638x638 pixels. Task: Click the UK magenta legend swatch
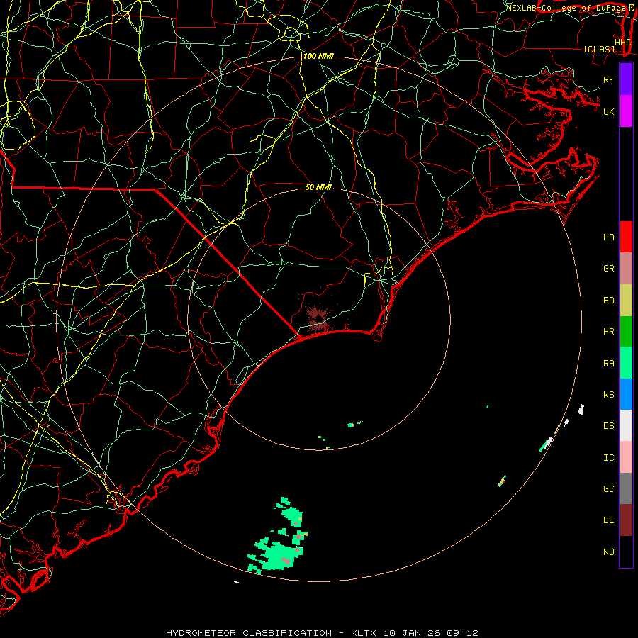626,111
